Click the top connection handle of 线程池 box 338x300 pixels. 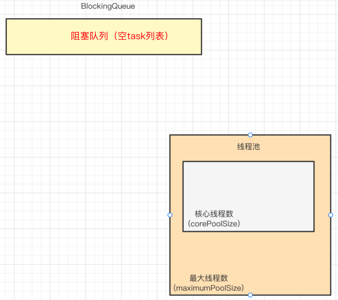point(250,135)
